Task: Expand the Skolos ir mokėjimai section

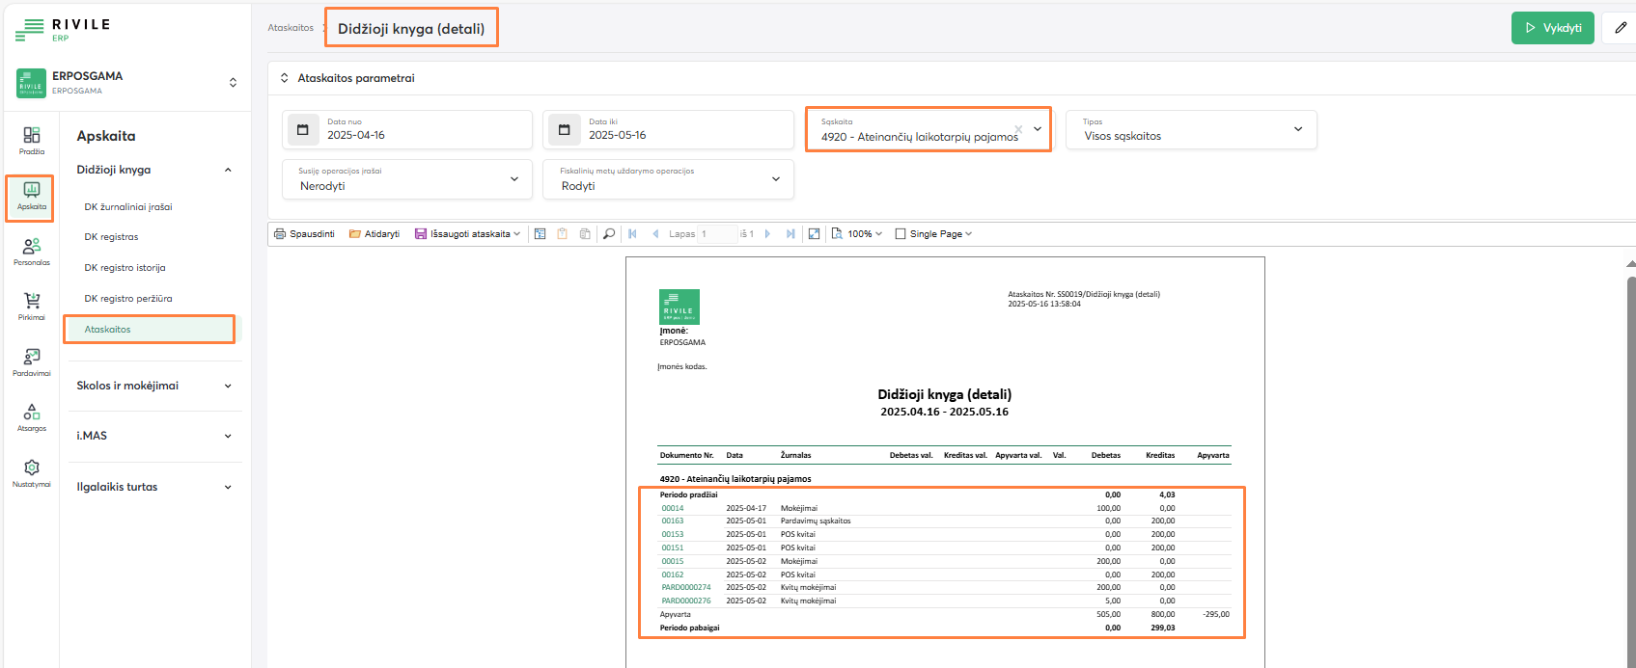Action: [154, 386]
